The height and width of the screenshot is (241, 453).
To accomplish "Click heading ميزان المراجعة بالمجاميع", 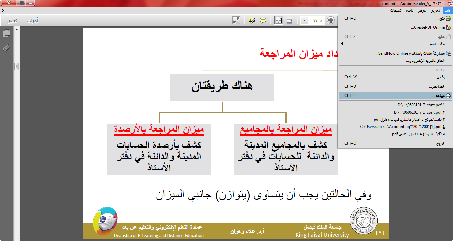I will pos(286,130).
